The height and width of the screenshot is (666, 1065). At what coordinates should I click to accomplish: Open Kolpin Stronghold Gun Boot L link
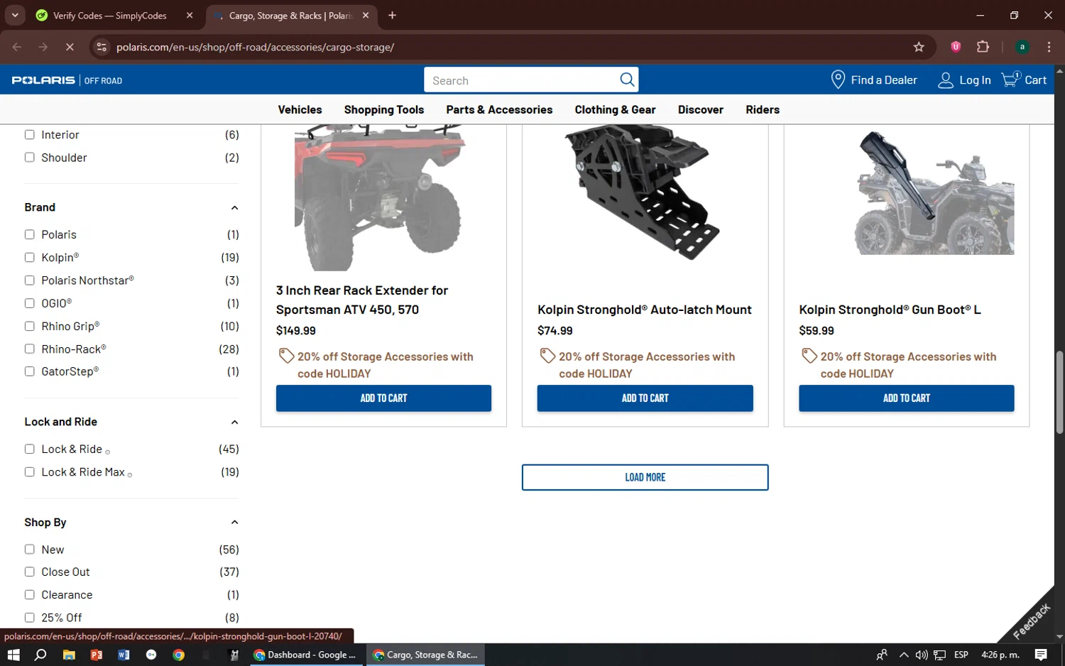pyautogui.click(x=890, y=310)
